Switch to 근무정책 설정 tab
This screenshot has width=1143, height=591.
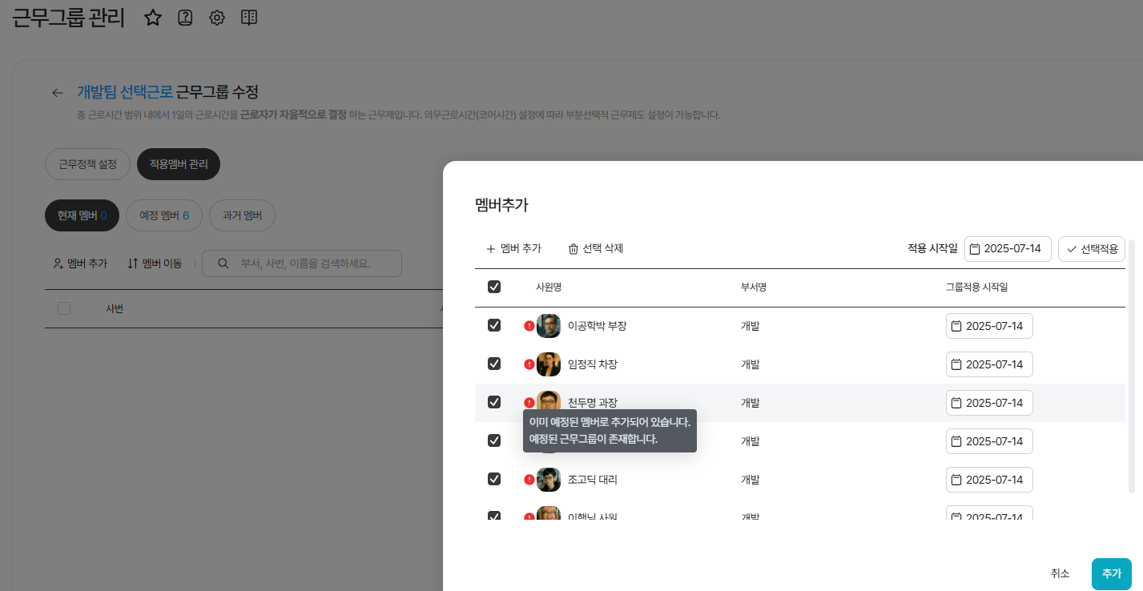coord(88,164)
